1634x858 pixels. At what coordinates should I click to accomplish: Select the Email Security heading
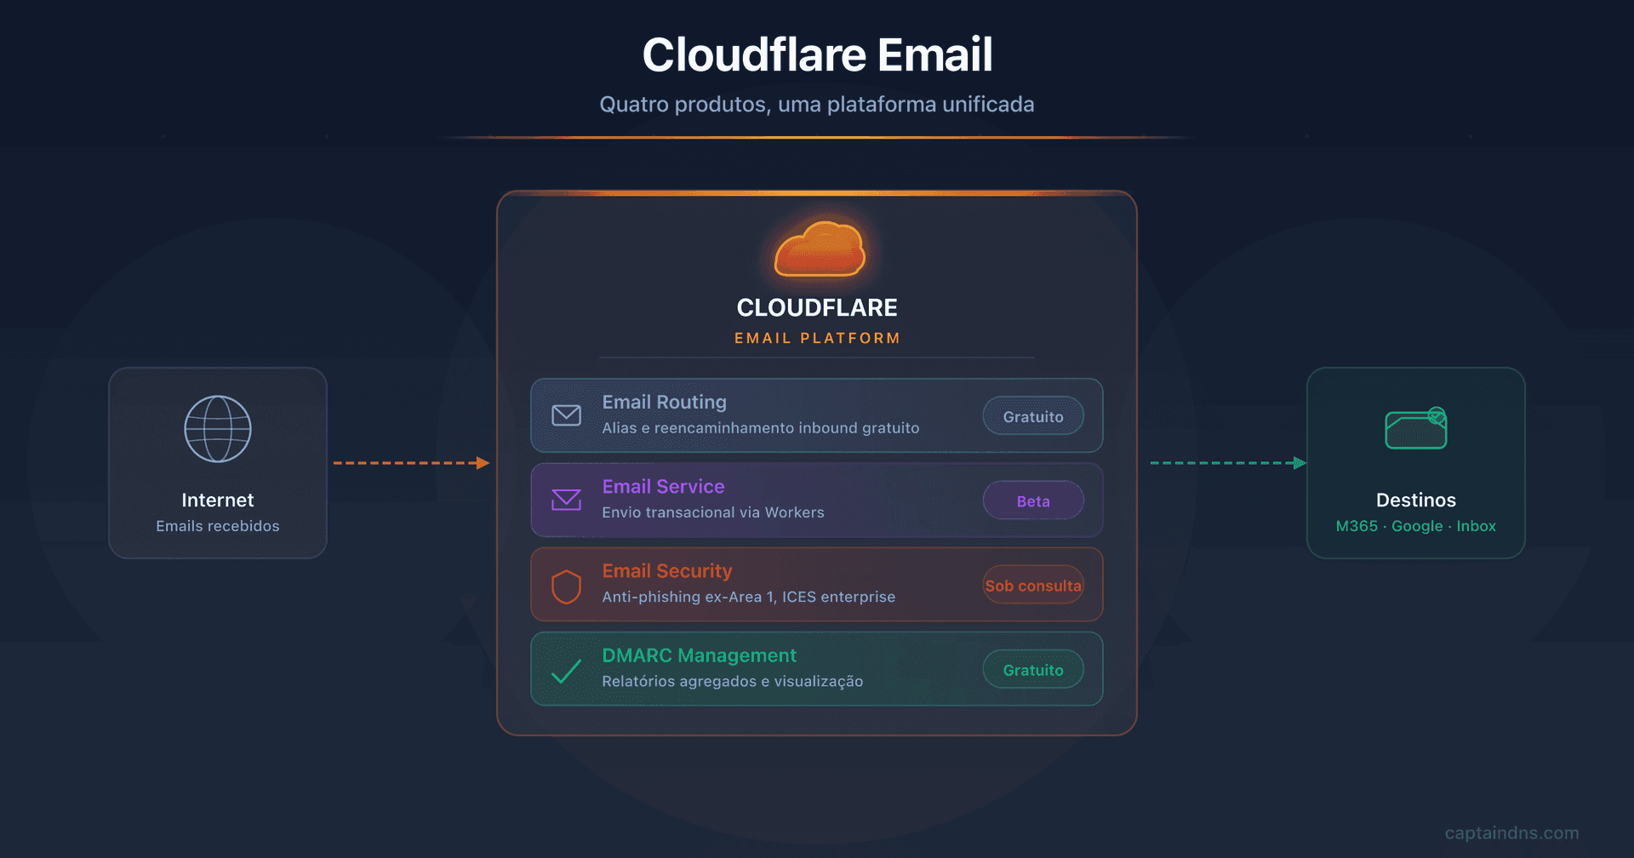tap(667, 571)
